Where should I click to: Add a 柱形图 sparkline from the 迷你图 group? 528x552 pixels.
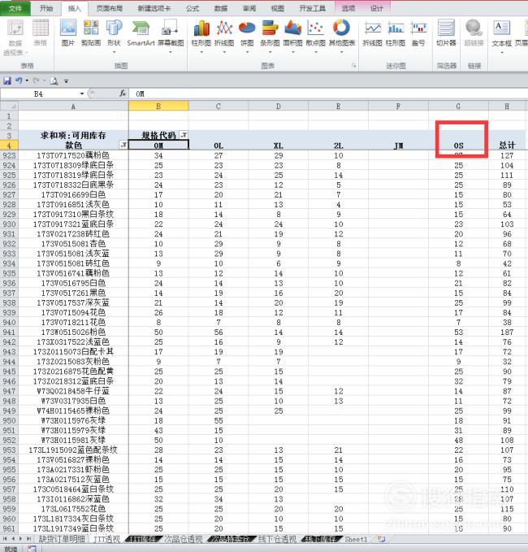click(x=396, y=33)
